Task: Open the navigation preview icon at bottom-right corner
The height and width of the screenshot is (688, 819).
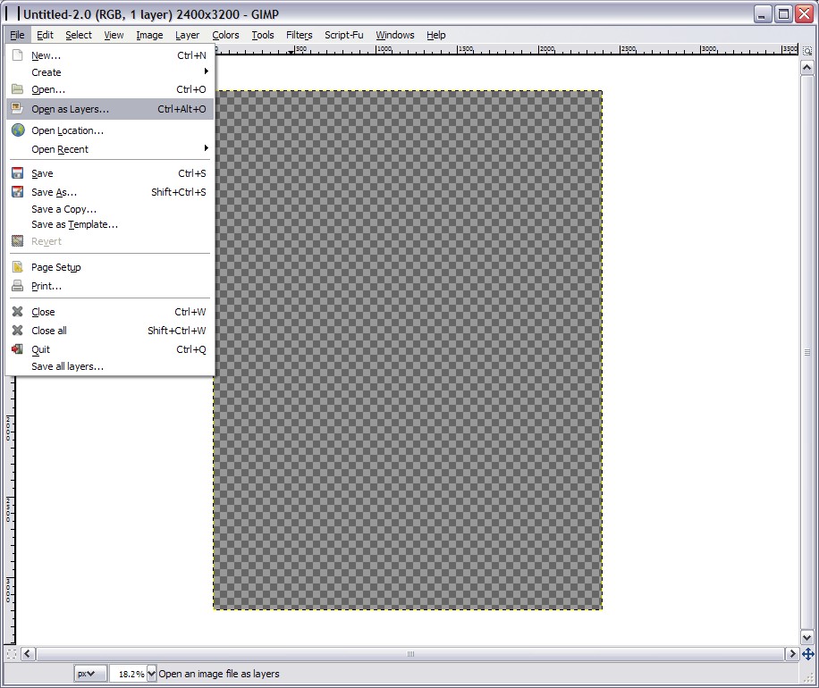Action: [807, 654]
